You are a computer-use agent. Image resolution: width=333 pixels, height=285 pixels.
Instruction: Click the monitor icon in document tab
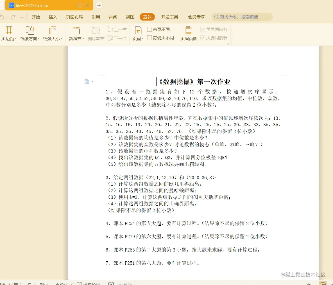click(80, 6)
